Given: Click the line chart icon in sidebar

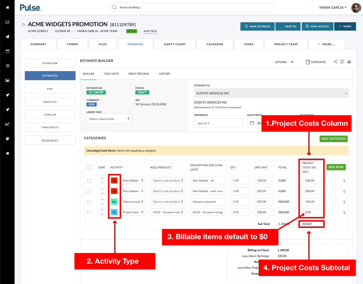Looking at the screenshot, I should (7, 124).
